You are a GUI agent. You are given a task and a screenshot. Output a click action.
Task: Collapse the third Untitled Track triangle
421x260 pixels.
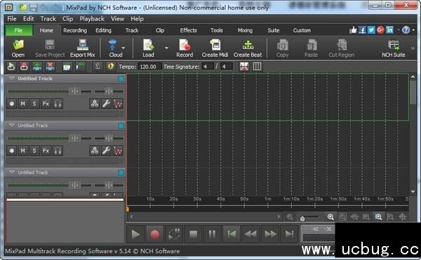tap(11, 172)
